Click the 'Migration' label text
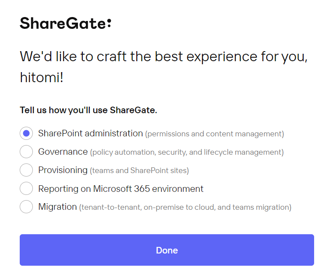This screenshot has width=322, height=274. [x=57, y=207]
